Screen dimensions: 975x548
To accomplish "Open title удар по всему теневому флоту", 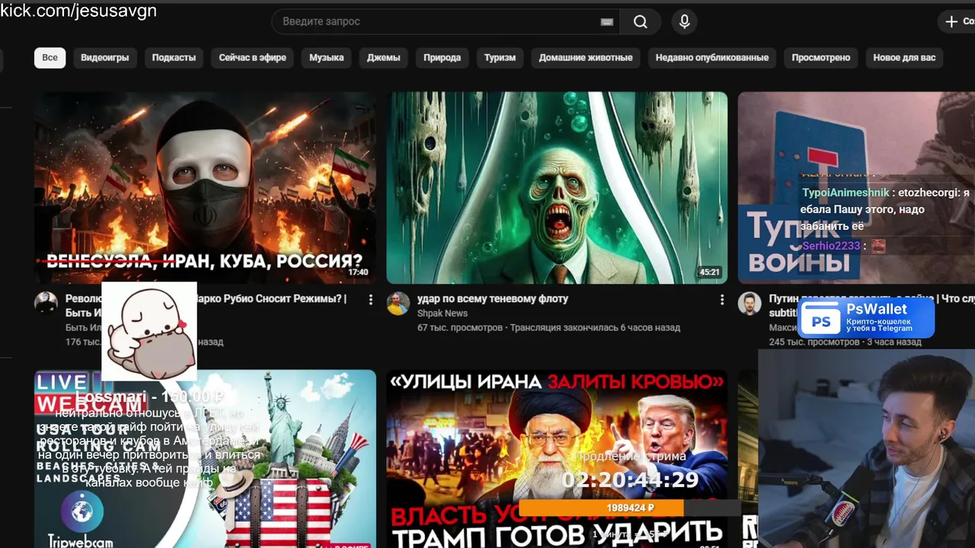I will click(x=492, y=299).
